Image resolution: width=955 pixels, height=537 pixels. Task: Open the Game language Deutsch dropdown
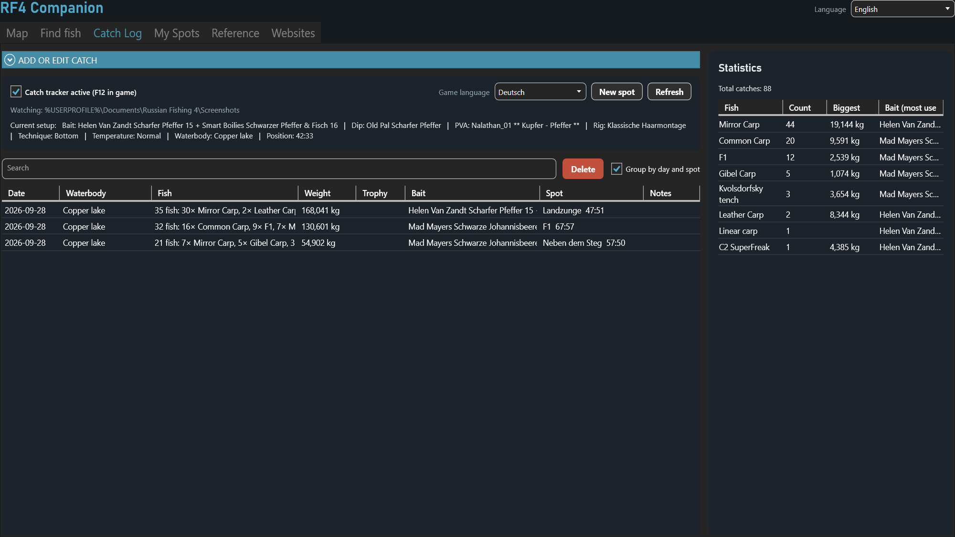point(540,92)
